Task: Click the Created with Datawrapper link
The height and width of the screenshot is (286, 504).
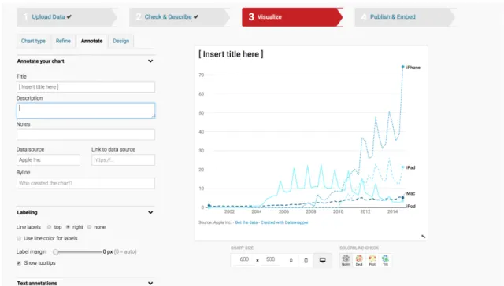Action: 284,222
